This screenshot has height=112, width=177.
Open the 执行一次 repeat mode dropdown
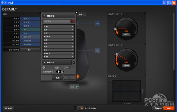coord(57,62)
